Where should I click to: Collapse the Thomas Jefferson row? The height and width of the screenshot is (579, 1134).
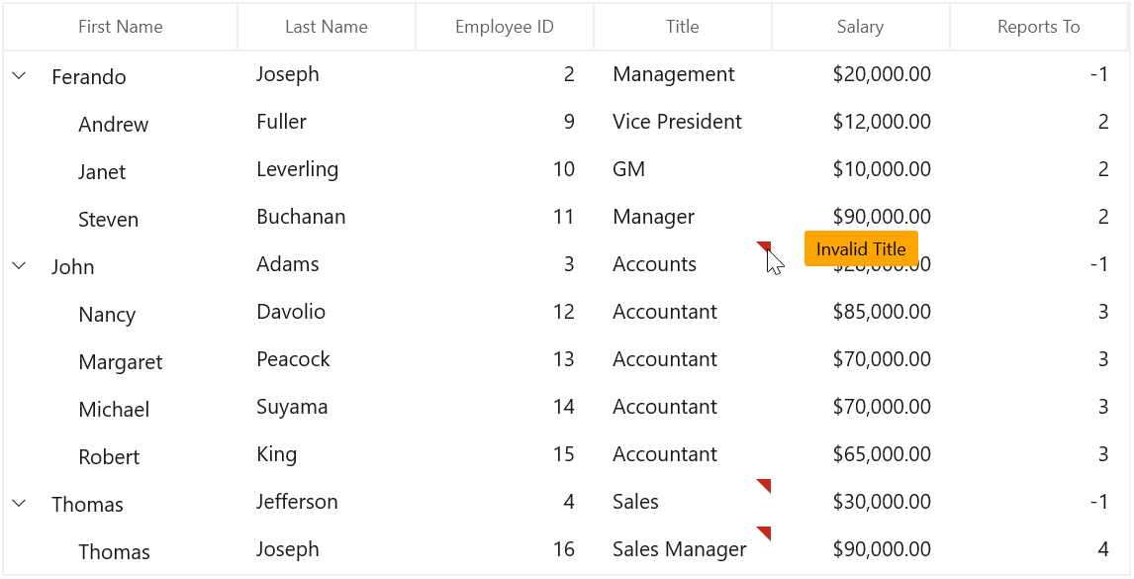pos(20,502)
